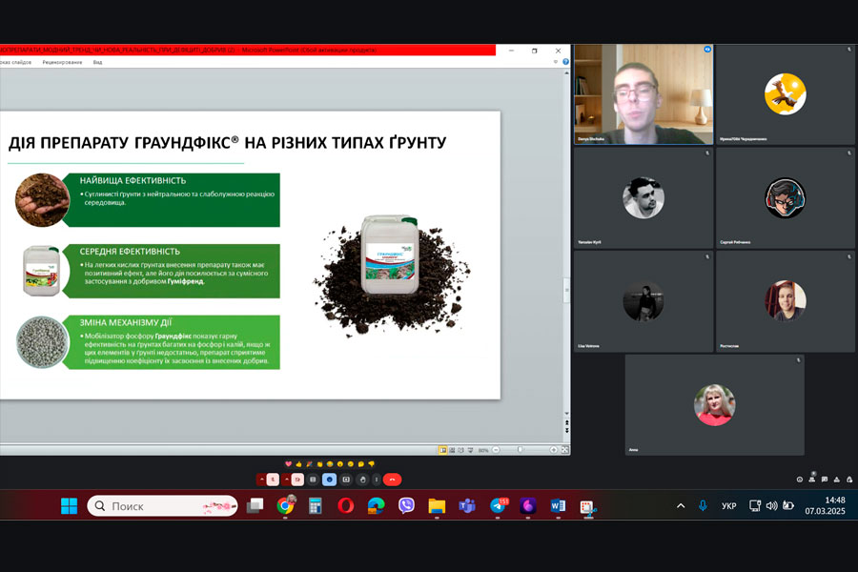The height and width of the screenshot is (572, 858).
Task: Toggle raise hand in the call bar
Action: pos(362,480)
